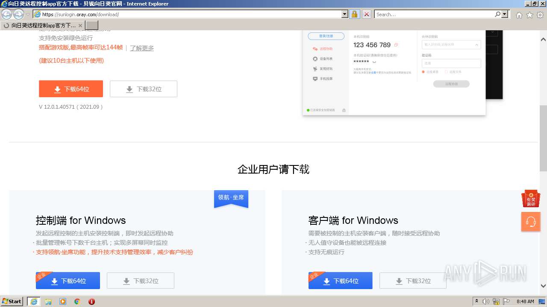Select the 向日葵远程控制app官方下载 tab
This screenshot has height=307, width=547.
coord(42,26)
